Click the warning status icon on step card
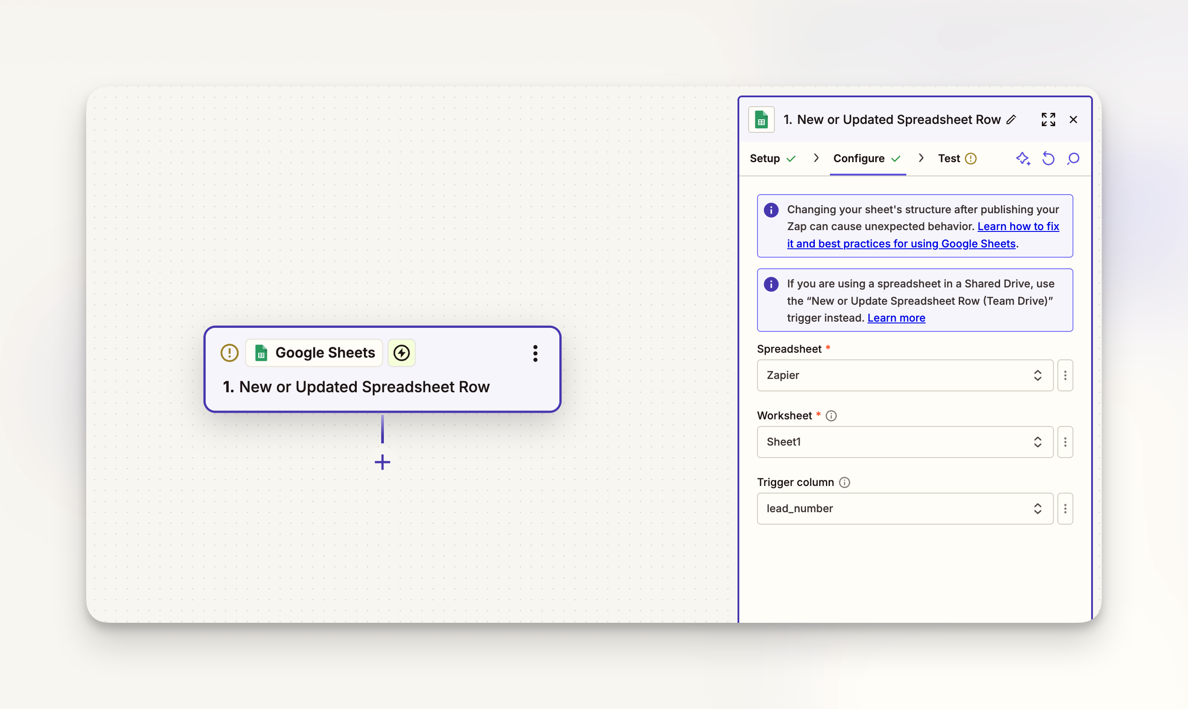Image resolution: width=1188 pixels, height=709 pixels. (229, 353)
